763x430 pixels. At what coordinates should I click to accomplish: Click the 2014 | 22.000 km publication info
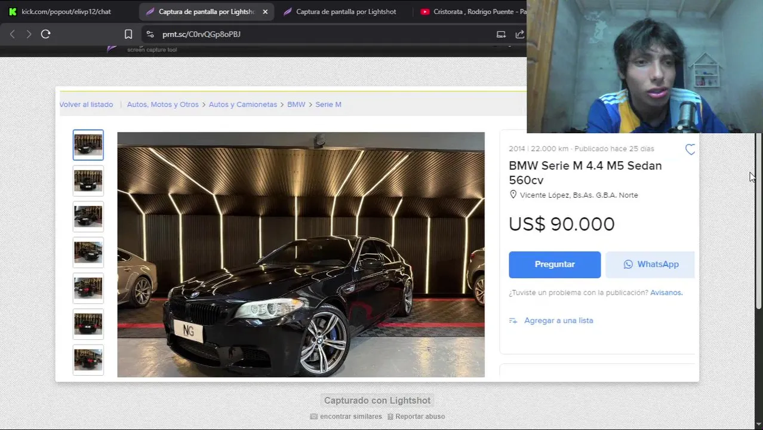tap(582, 149)
